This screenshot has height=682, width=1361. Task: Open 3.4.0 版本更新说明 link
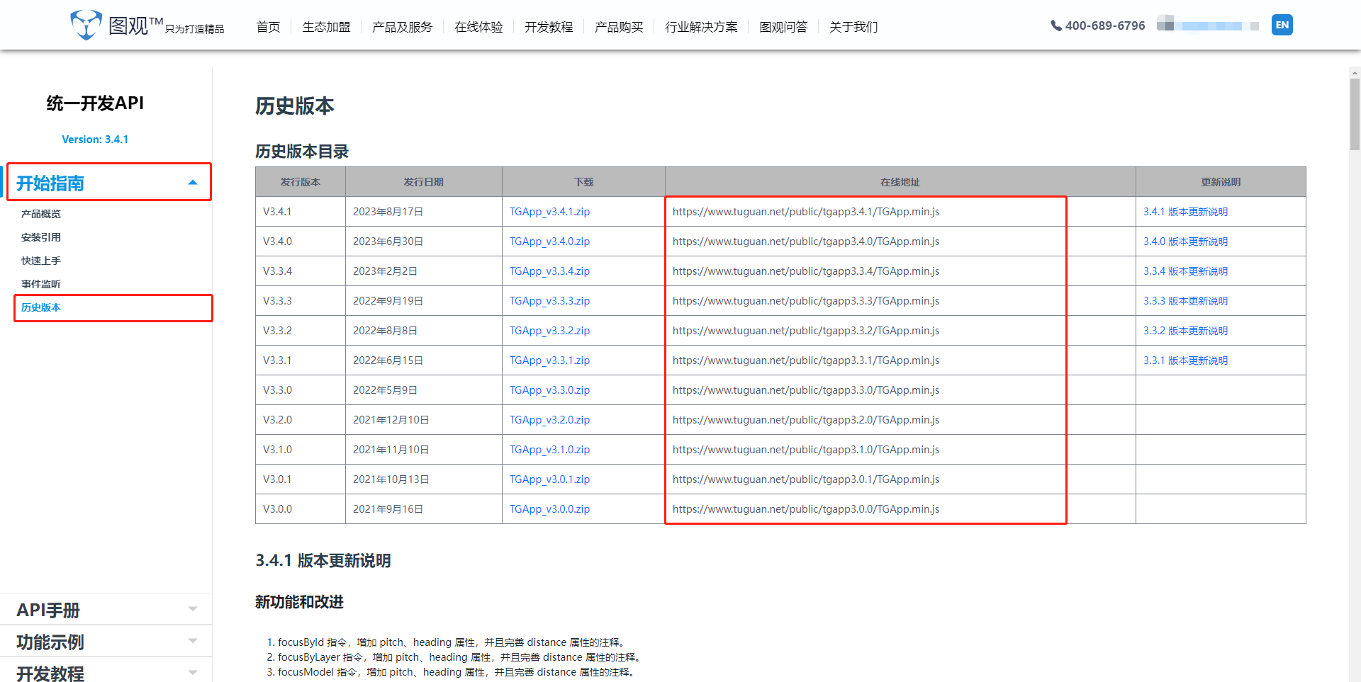tap(1185, 241)
